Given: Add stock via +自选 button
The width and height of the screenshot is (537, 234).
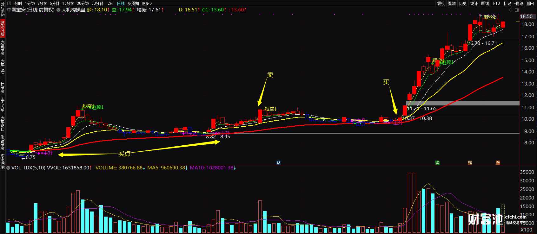Looking at the screenshot, I should [519, 3].
